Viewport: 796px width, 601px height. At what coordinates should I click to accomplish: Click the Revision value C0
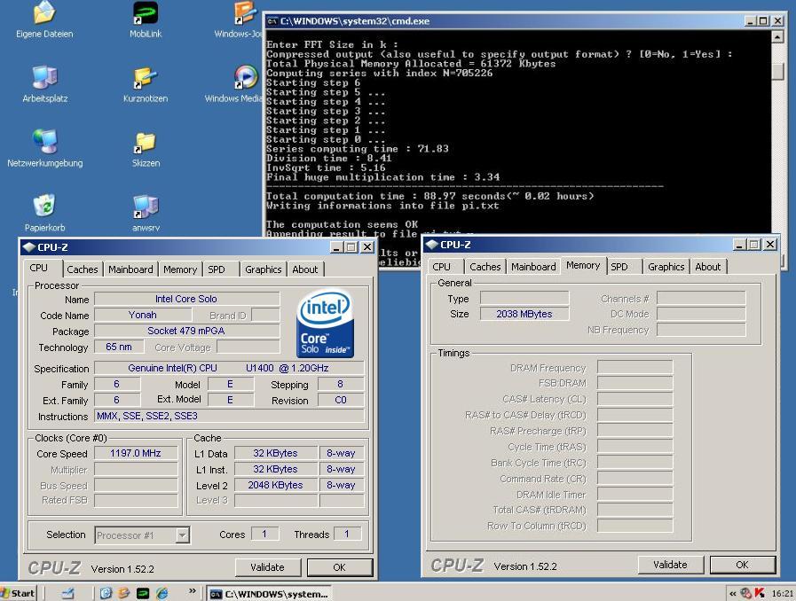tap(341, 400)
